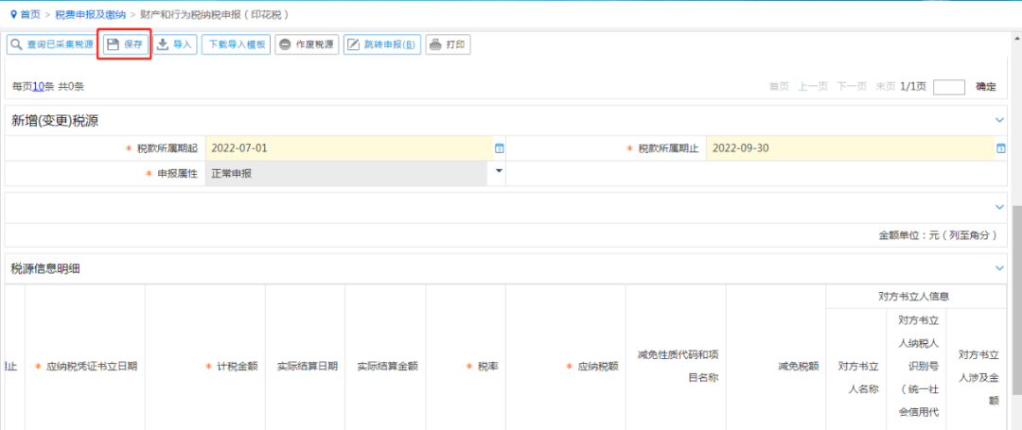
Task: Click the 减免税额 column header
Action: (776, 367)
